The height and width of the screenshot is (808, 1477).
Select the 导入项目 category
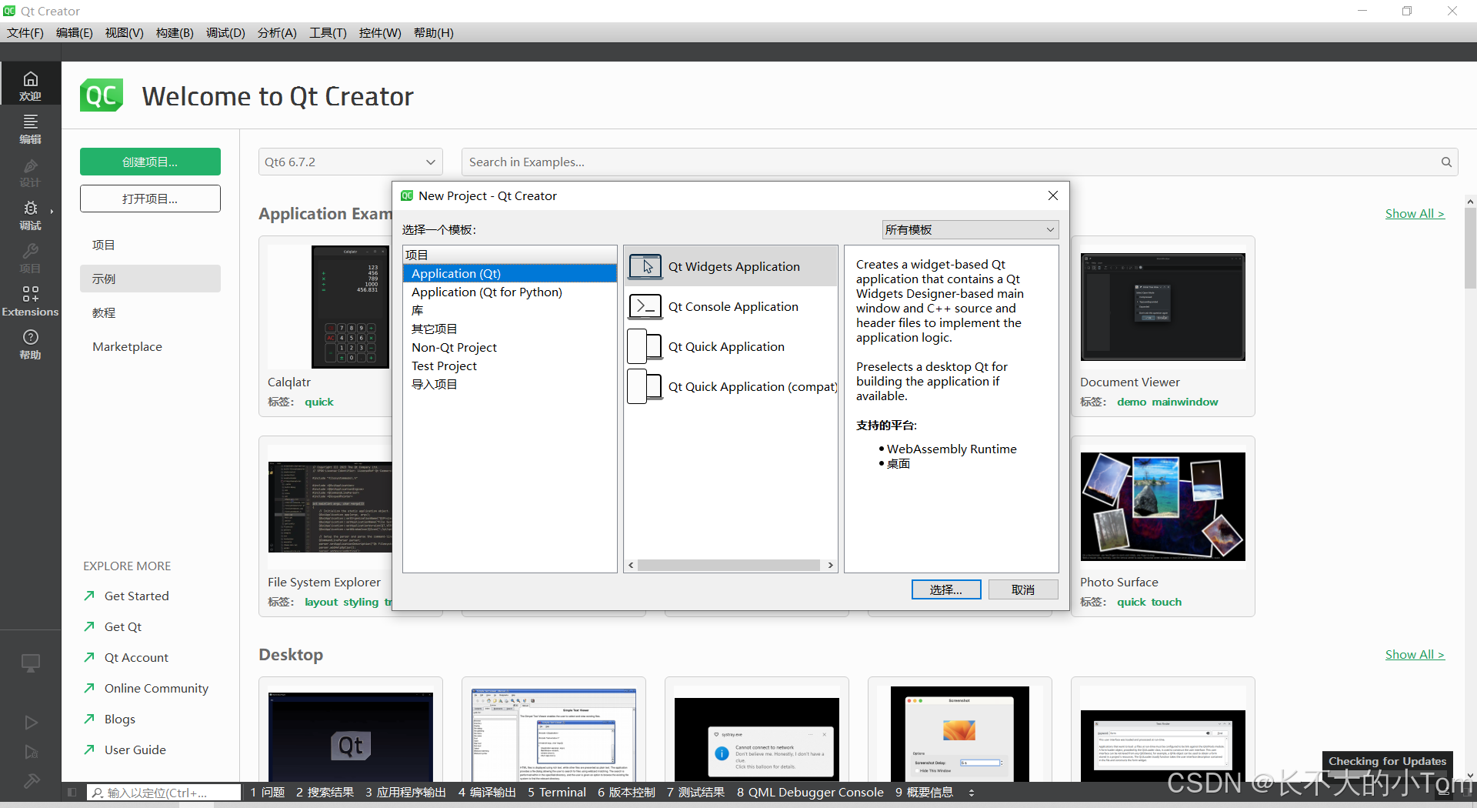(x=510, y=384)
